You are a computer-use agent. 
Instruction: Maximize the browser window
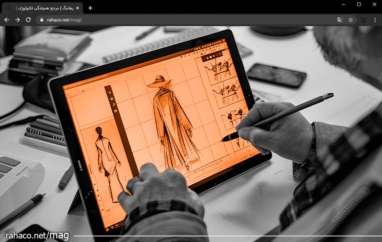point(359,4)
